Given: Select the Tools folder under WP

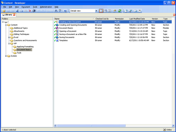Looking at the screenshot, I should 19,53.
